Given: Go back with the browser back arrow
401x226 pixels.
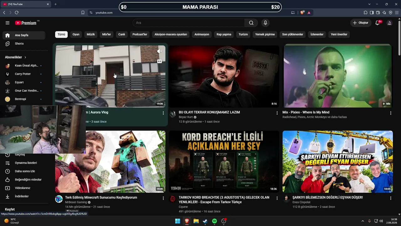Looking at the screenshot, I should [x=4, y=13].
